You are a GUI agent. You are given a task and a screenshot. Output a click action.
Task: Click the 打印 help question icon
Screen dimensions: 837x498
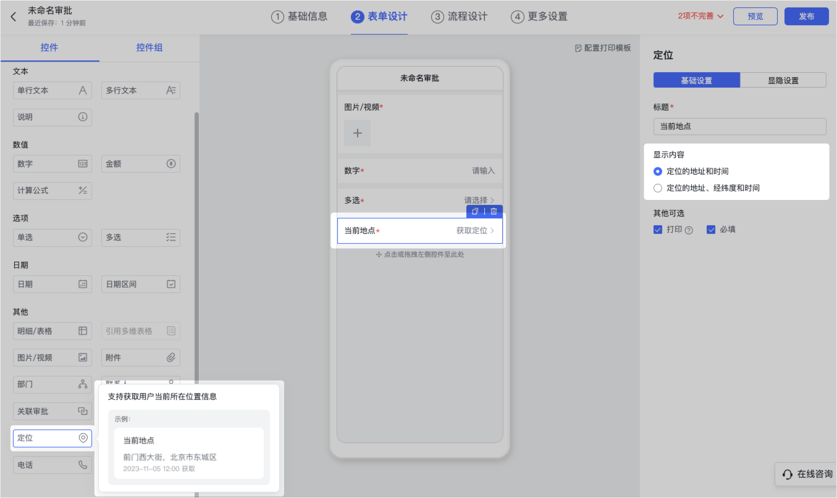point(689,230)
